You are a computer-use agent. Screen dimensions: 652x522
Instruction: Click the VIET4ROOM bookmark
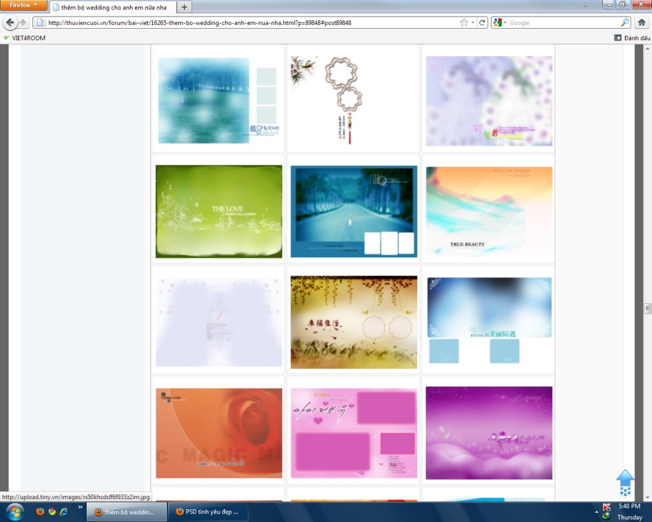tap(24, 38)
